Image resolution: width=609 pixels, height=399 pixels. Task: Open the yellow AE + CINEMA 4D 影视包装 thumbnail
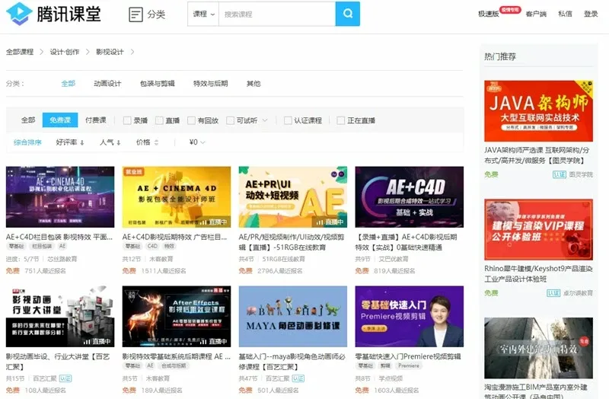tap(177, 197)
